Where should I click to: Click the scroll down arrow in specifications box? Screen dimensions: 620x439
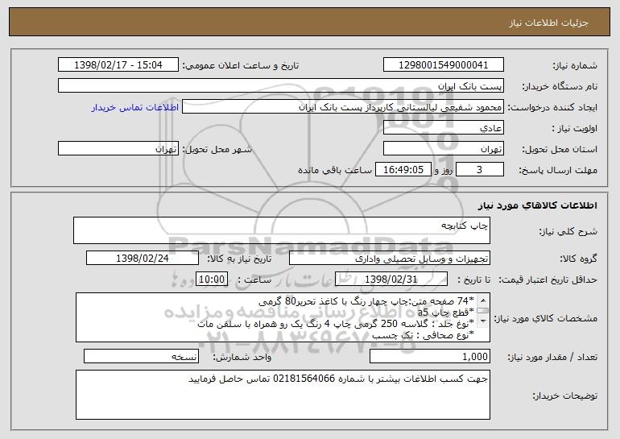pyautogui.click(x=483, y=321)
